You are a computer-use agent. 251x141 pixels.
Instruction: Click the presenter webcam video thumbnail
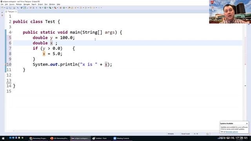pos(230,12)
